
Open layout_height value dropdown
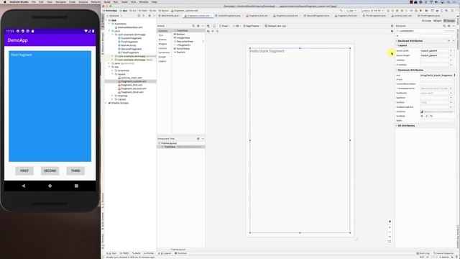[451, 55]
